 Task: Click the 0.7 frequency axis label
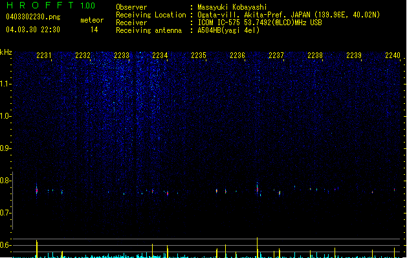click(x=6, y=213)
